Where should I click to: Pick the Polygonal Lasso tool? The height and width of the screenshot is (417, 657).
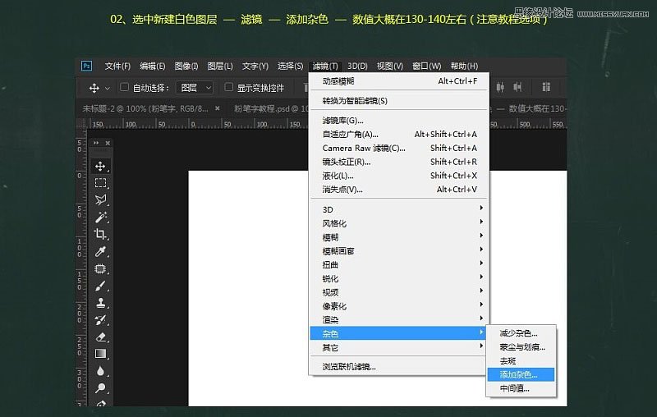(x=101, y=200)
